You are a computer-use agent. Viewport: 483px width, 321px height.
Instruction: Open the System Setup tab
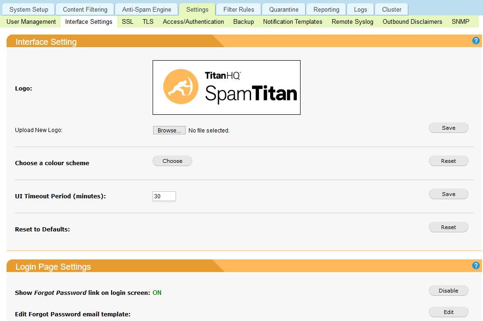[28, 9]
